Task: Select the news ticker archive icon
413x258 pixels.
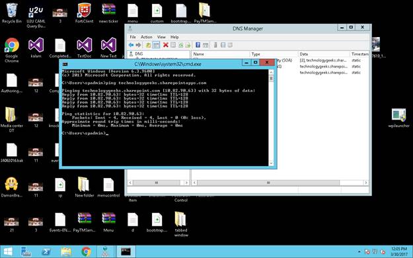Action: point(108,13)
